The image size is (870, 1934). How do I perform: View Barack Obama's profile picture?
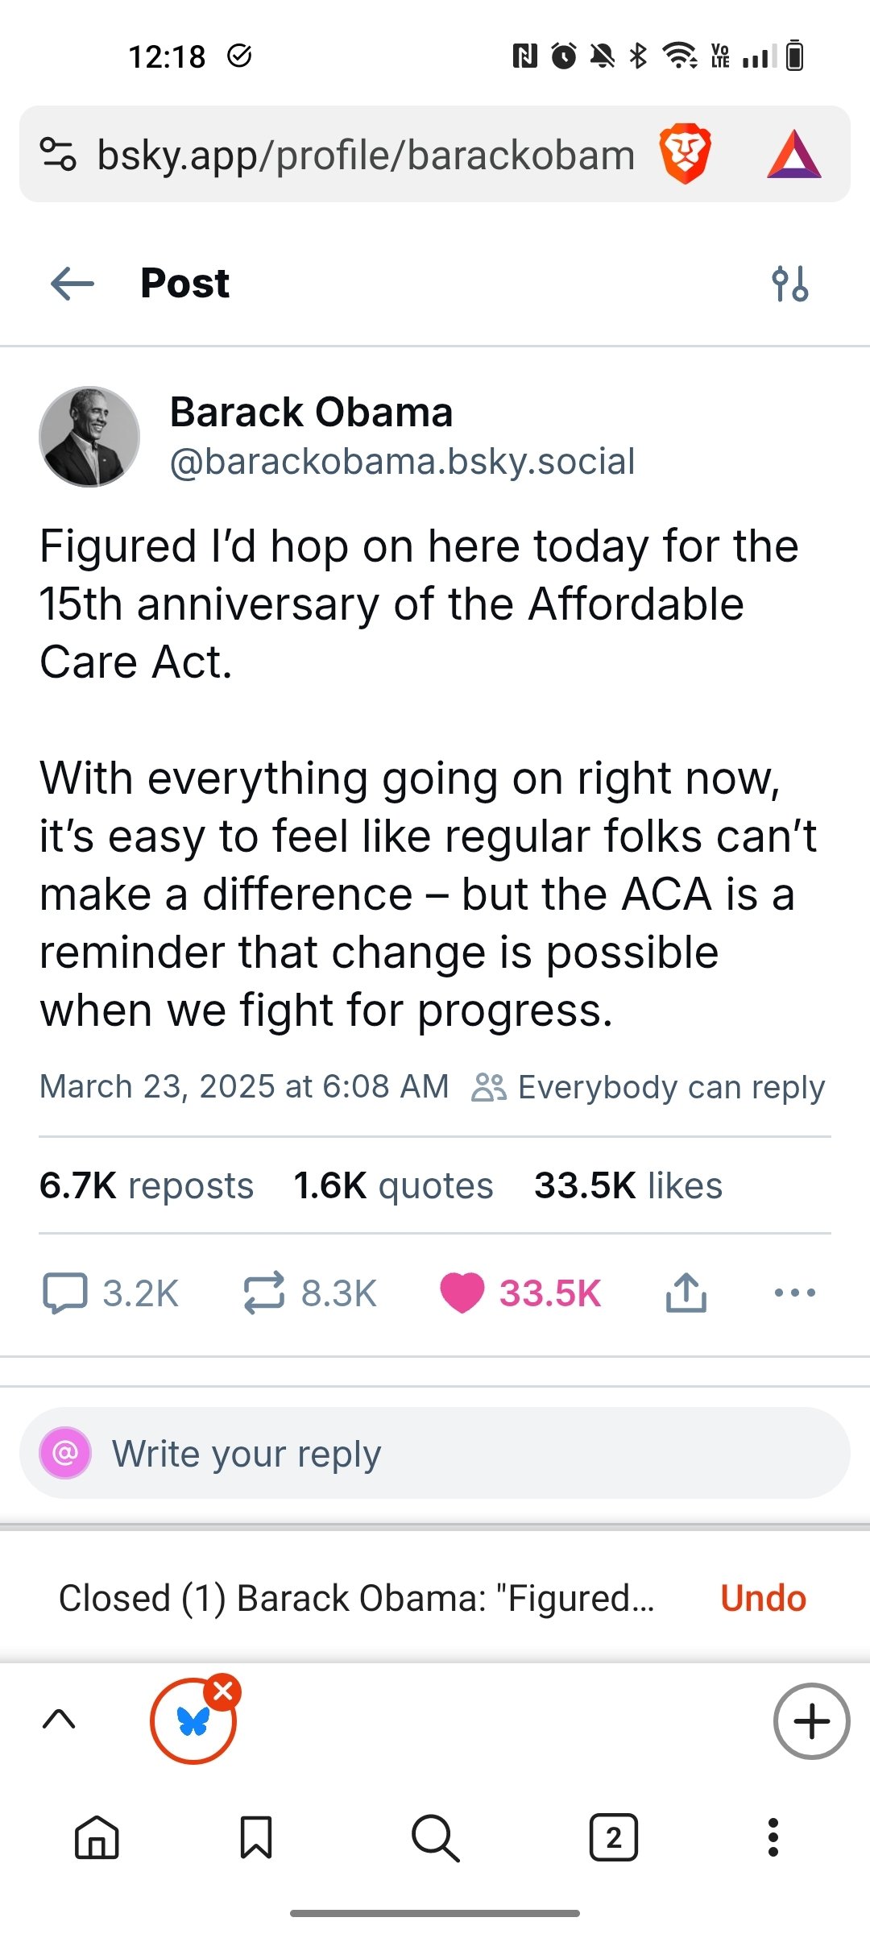(89, 437)
